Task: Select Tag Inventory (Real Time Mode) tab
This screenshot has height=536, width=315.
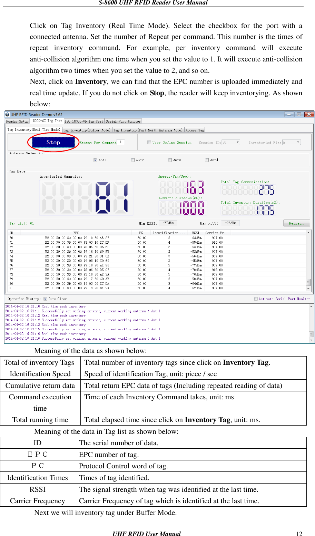Action: (x=34, y=130)
